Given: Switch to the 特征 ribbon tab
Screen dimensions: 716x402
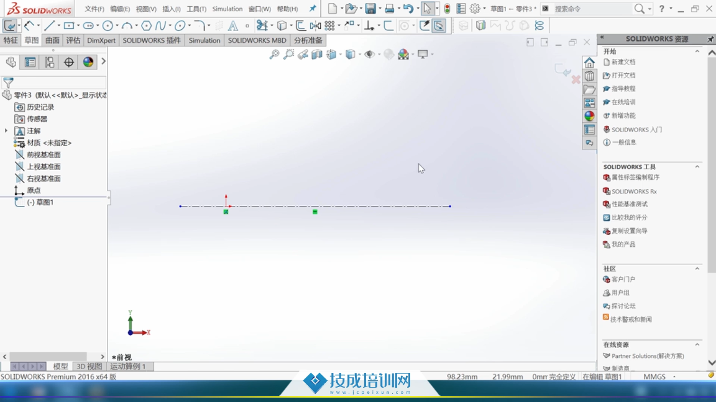Looking at the screenshot, I should (x=10, y=40).
